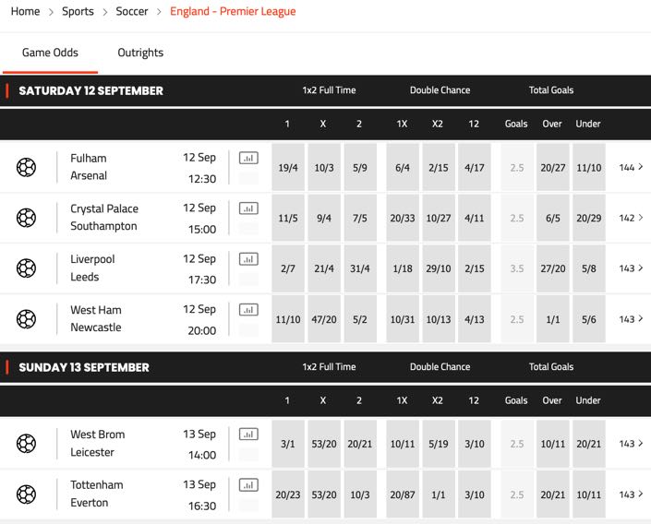Select Over 3.5 goals 27/20 Liverpool Leeds
Screen dimensions: 651x524
pyautogui.click(x=552, y=268)
